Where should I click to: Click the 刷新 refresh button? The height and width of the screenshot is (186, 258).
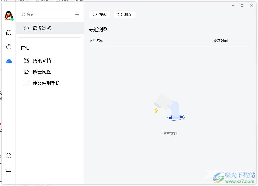click(124, 15)
